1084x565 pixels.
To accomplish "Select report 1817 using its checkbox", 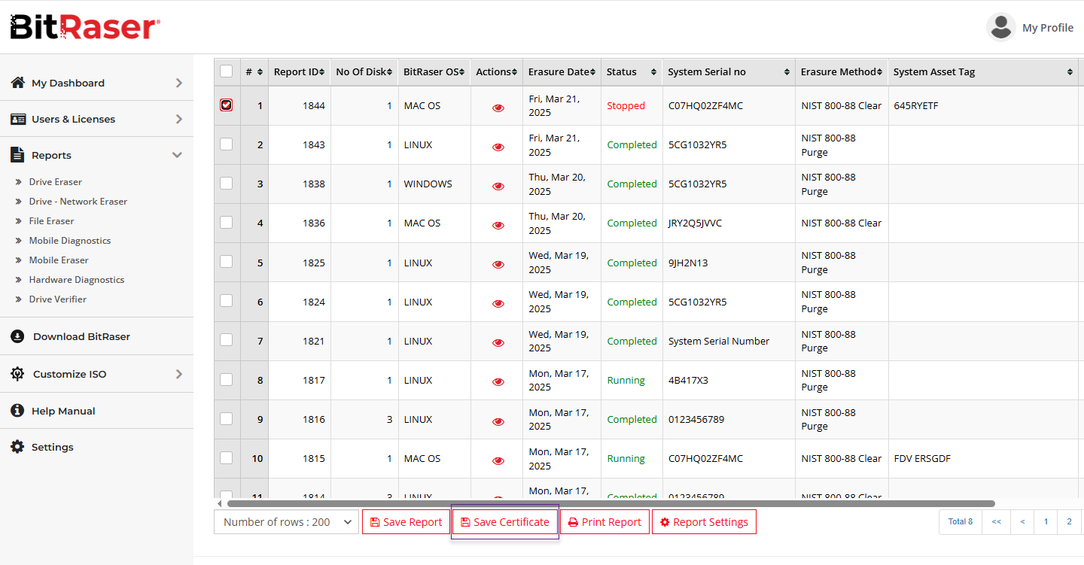I will [x=226, y=379].
